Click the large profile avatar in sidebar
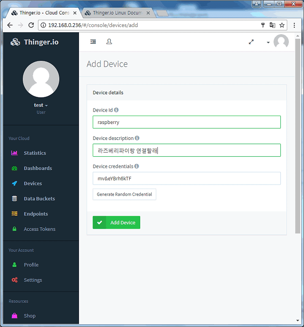 (41, 79)
